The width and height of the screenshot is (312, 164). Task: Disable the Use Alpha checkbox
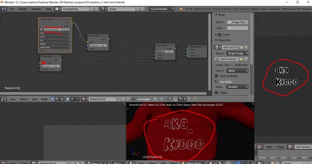pyautogui.click(x=216, y=81)
